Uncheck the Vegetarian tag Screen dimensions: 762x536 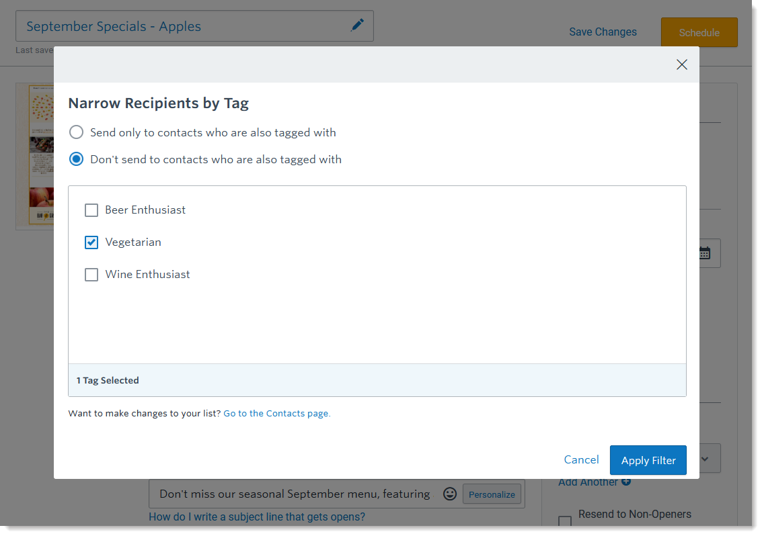91,242
